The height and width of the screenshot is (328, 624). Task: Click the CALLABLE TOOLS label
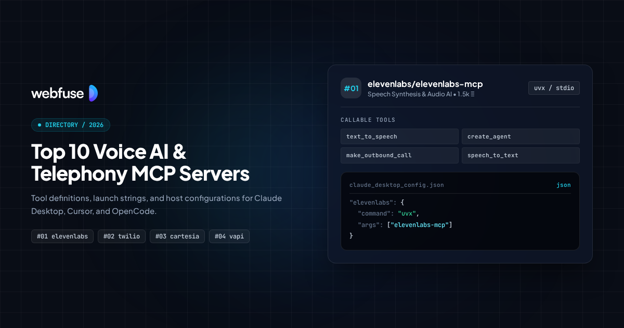tap(368, 120)
